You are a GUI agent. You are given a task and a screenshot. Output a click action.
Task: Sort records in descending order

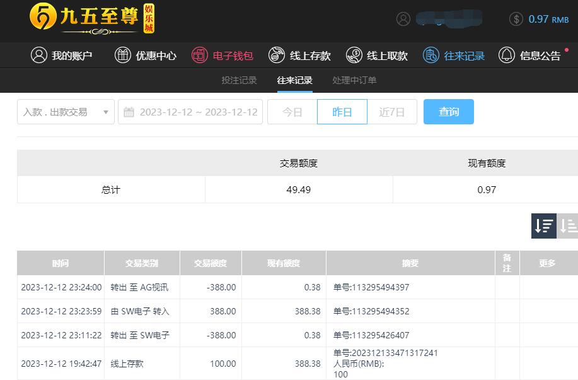pyautogui.click(x=543, y=225)
